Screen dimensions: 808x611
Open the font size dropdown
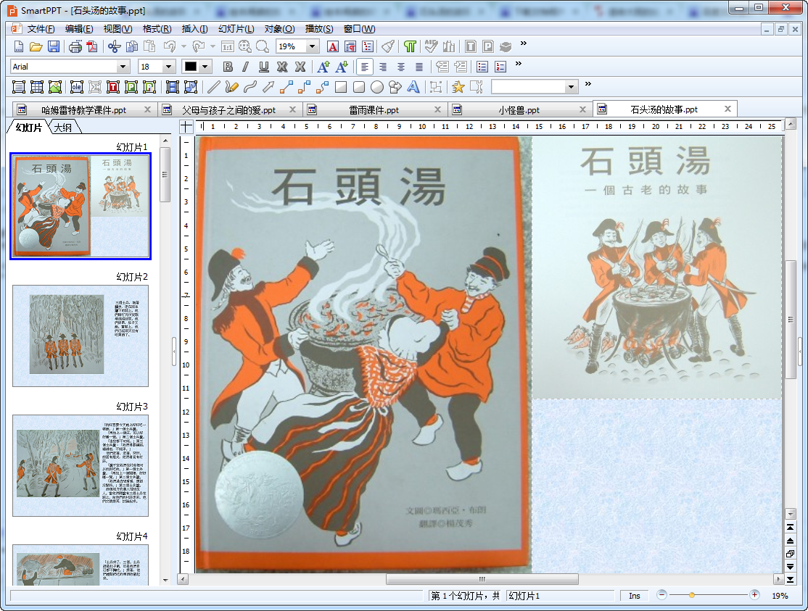[x=168, y=67]
